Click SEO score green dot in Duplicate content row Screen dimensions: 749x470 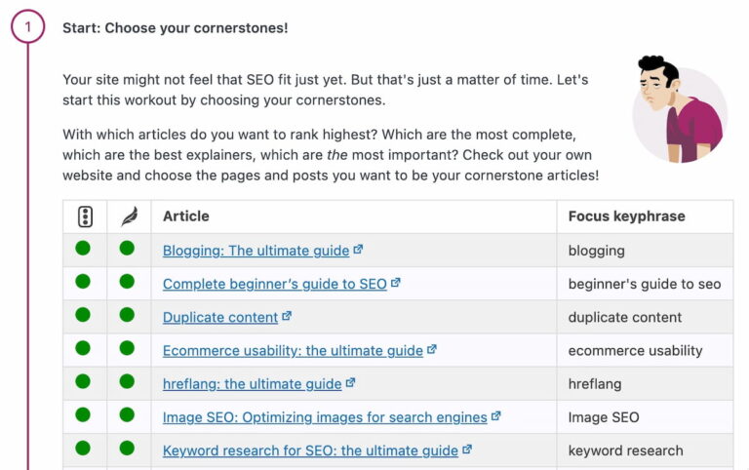[x=83, y=315]
